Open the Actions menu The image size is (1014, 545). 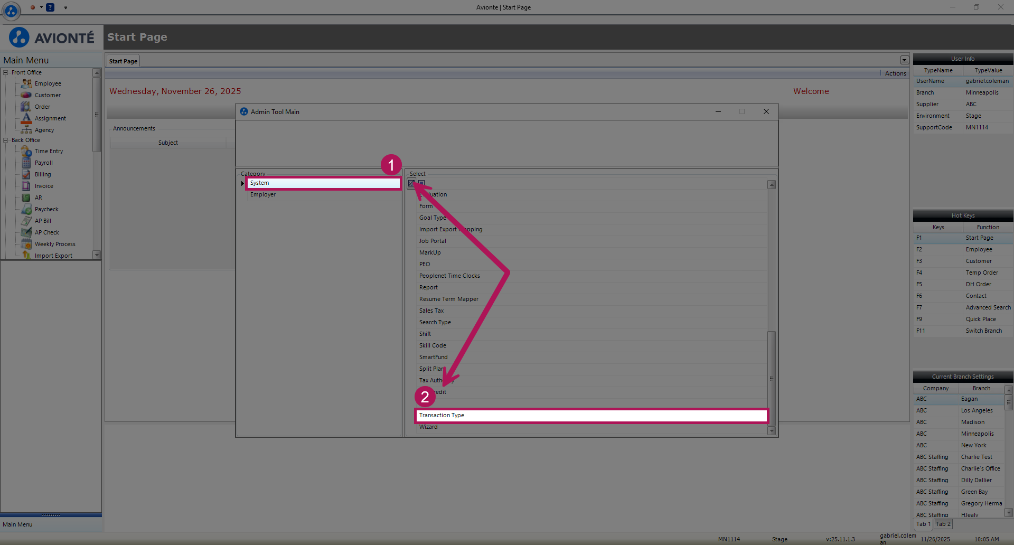coord(895,73)
